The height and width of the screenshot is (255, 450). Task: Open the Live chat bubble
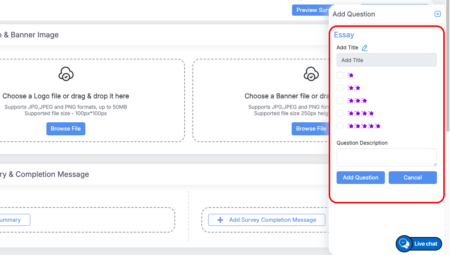pos(419,244)
